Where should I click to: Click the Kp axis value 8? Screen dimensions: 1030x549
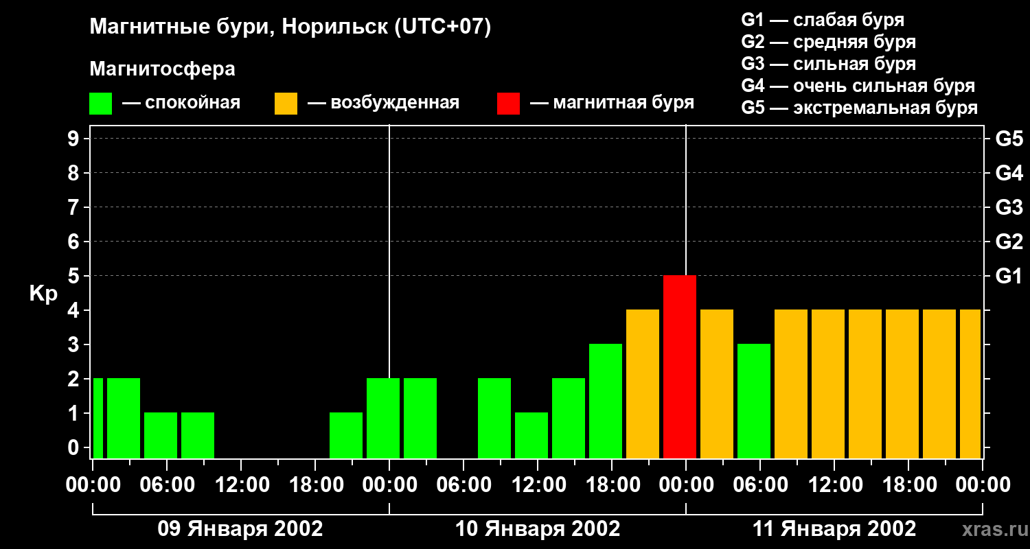coord(75,173)
